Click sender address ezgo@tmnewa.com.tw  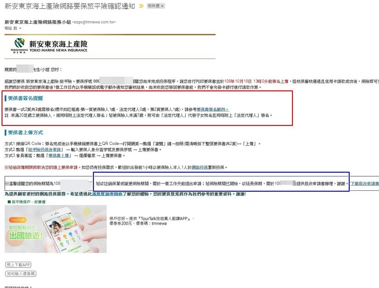pos(94,22)
